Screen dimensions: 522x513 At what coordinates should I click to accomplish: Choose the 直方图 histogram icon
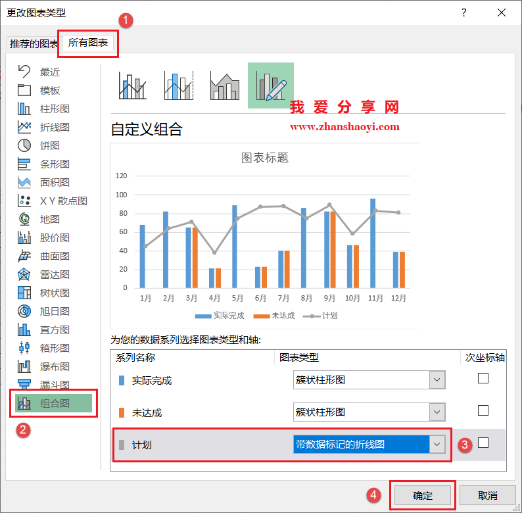[24, 330]
